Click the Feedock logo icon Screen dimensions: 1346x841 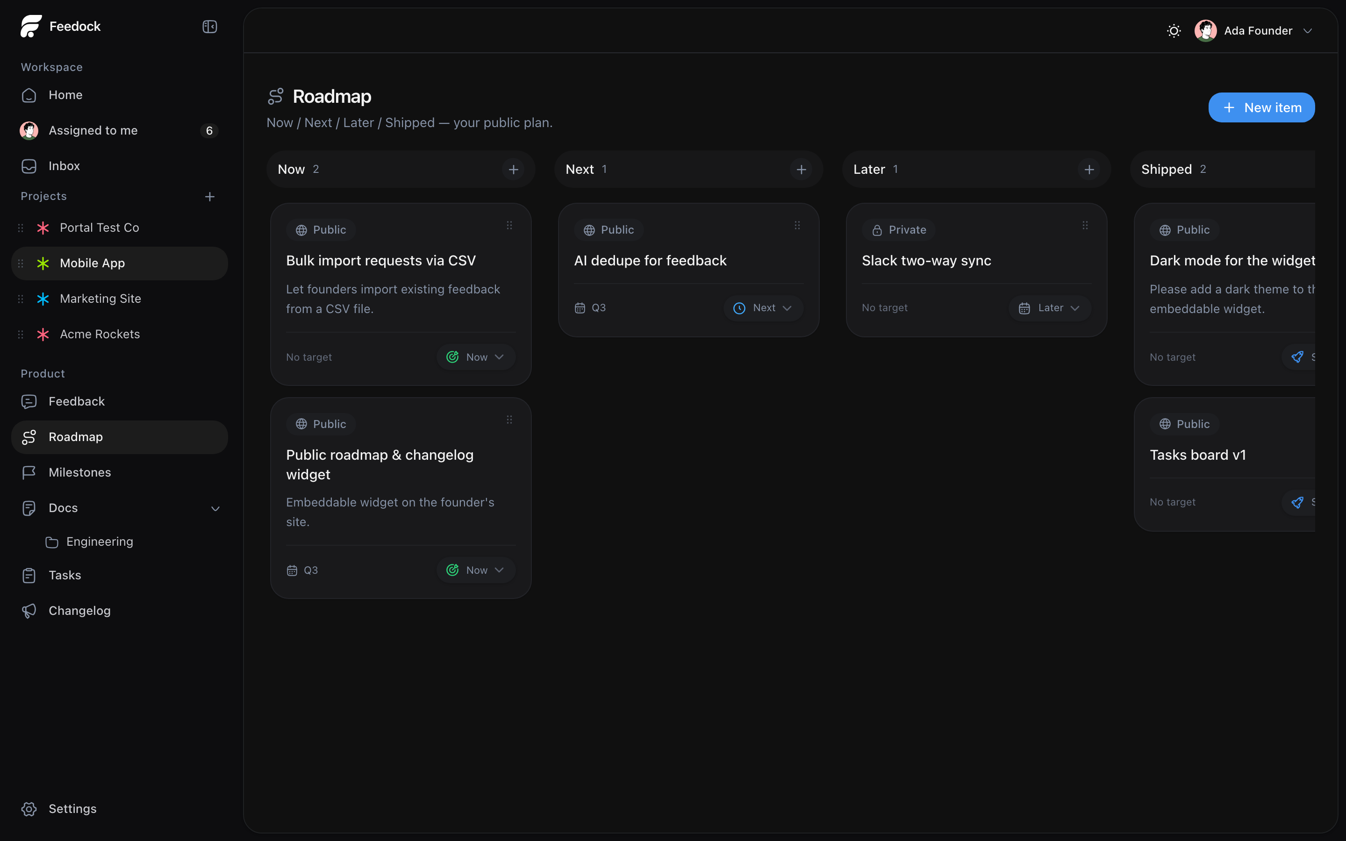pos(31,26)
